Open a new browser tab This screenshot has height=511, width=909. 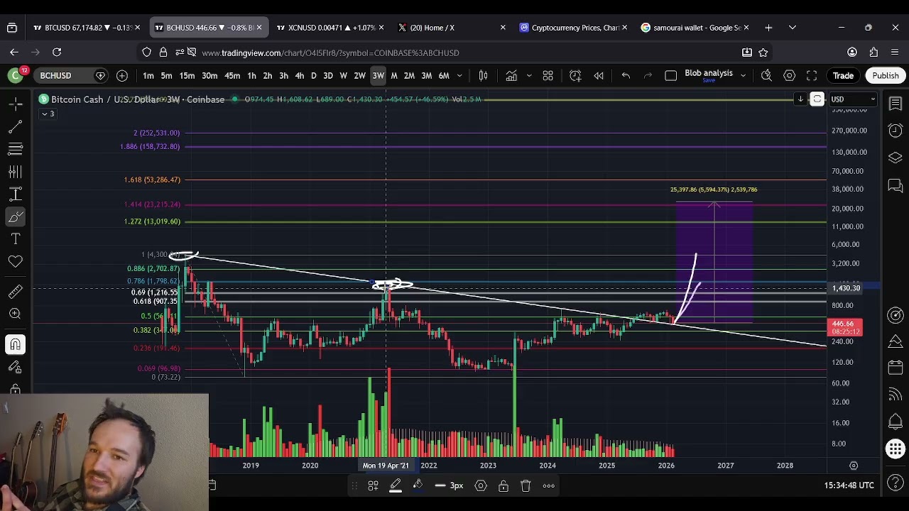coord(768,28)
